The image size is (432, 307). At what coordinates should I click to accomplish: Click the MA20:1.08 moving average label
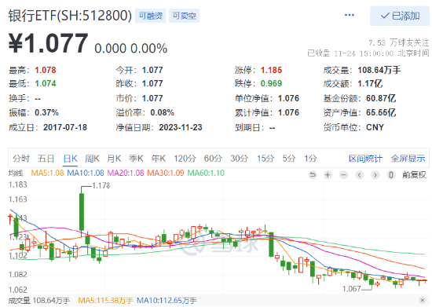click(126, 173)
